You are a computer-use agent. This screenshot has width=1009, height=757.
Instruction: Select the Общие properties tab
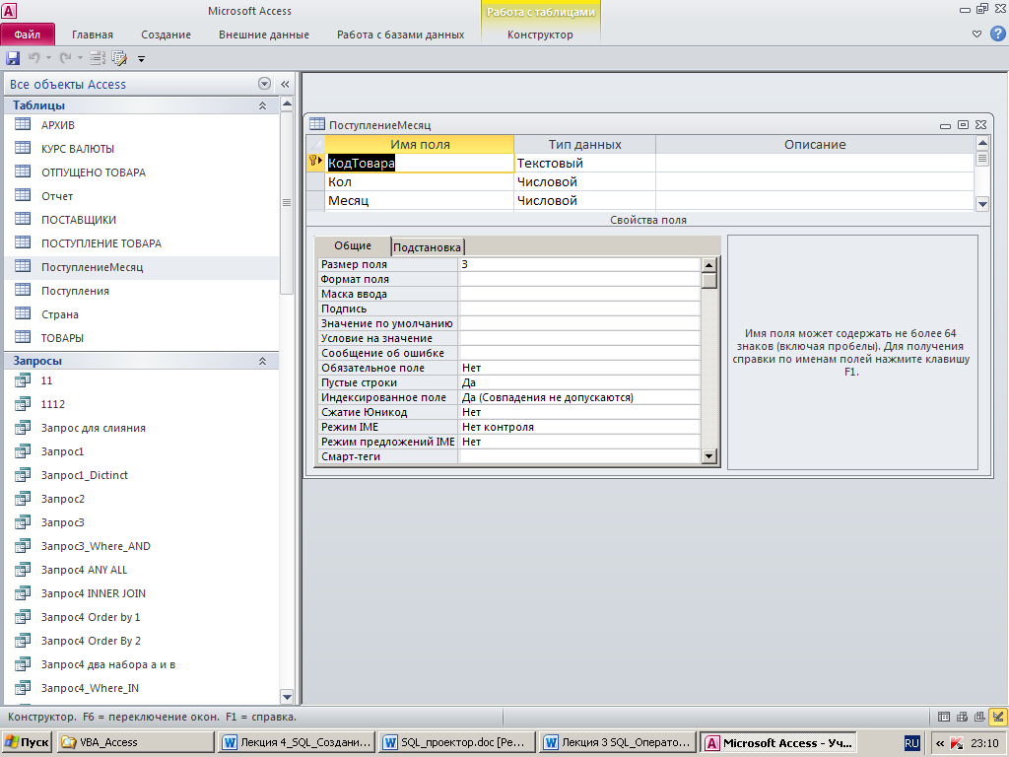(353, 245)
